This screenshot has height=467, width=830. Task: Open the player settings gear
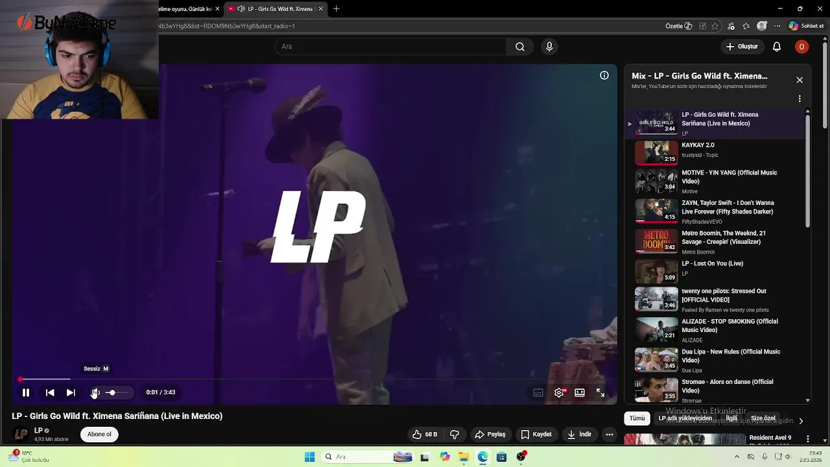559,392
